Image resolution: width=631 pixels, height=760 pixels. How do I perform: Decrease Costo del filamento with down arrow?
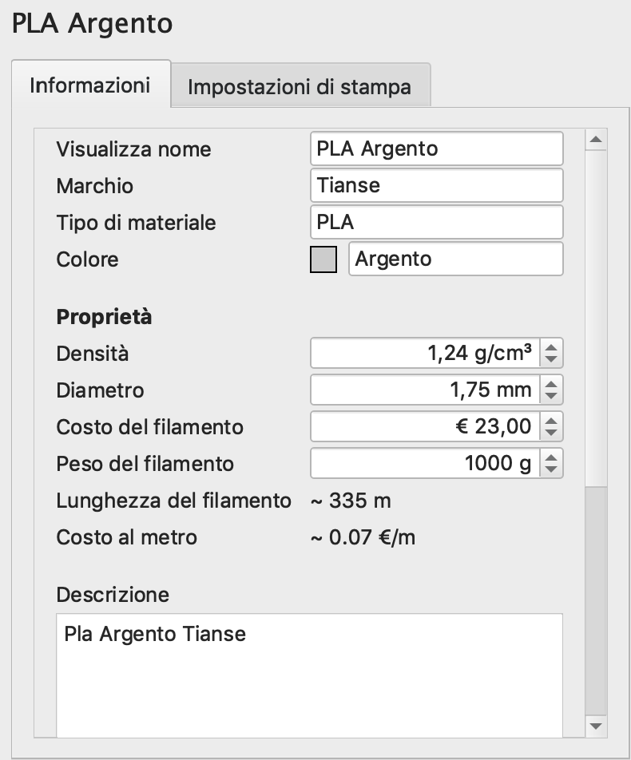coord(552,433)
